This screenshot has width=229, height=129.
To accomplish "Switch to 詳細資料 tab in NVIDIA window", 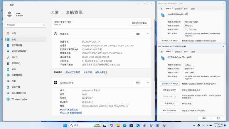I will click(x=179, y=52).
